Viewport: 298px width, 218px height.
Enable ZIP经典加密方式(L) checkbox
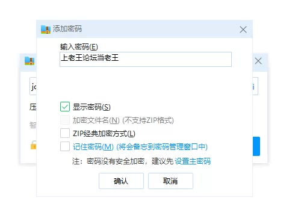tap(65, 133)
